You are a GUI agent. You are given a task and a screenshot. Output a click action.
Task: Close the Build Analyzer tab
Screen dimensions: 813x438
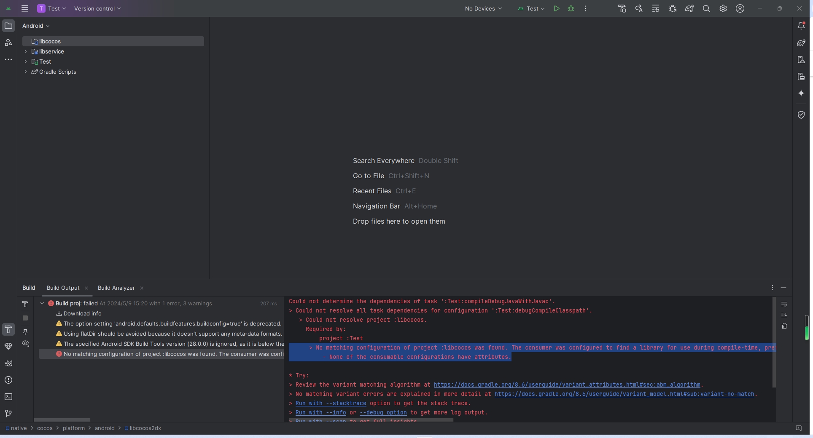(x=142, y=288)
